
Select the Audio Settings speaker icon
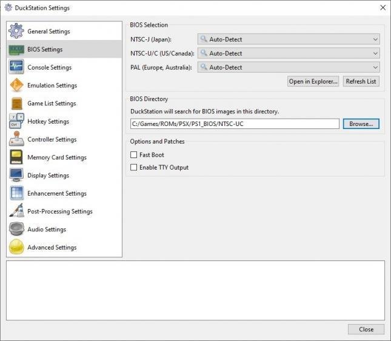(16, 229)
